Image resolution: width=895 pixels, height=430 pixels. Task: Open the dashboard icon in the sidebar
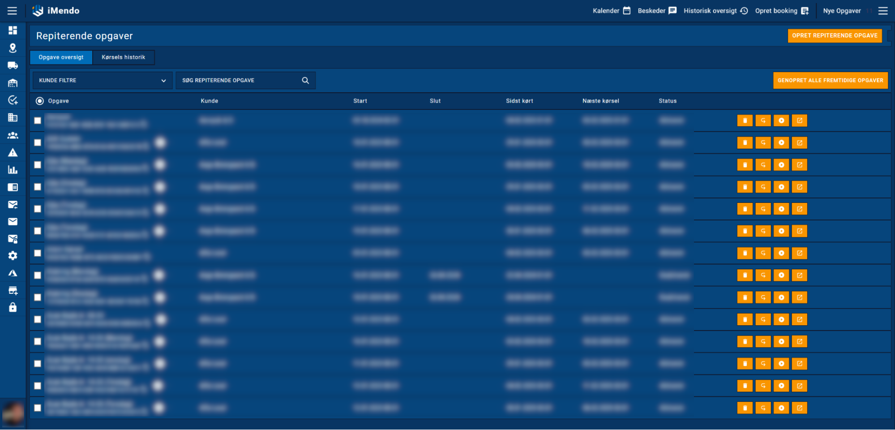[x=13, y=30]
